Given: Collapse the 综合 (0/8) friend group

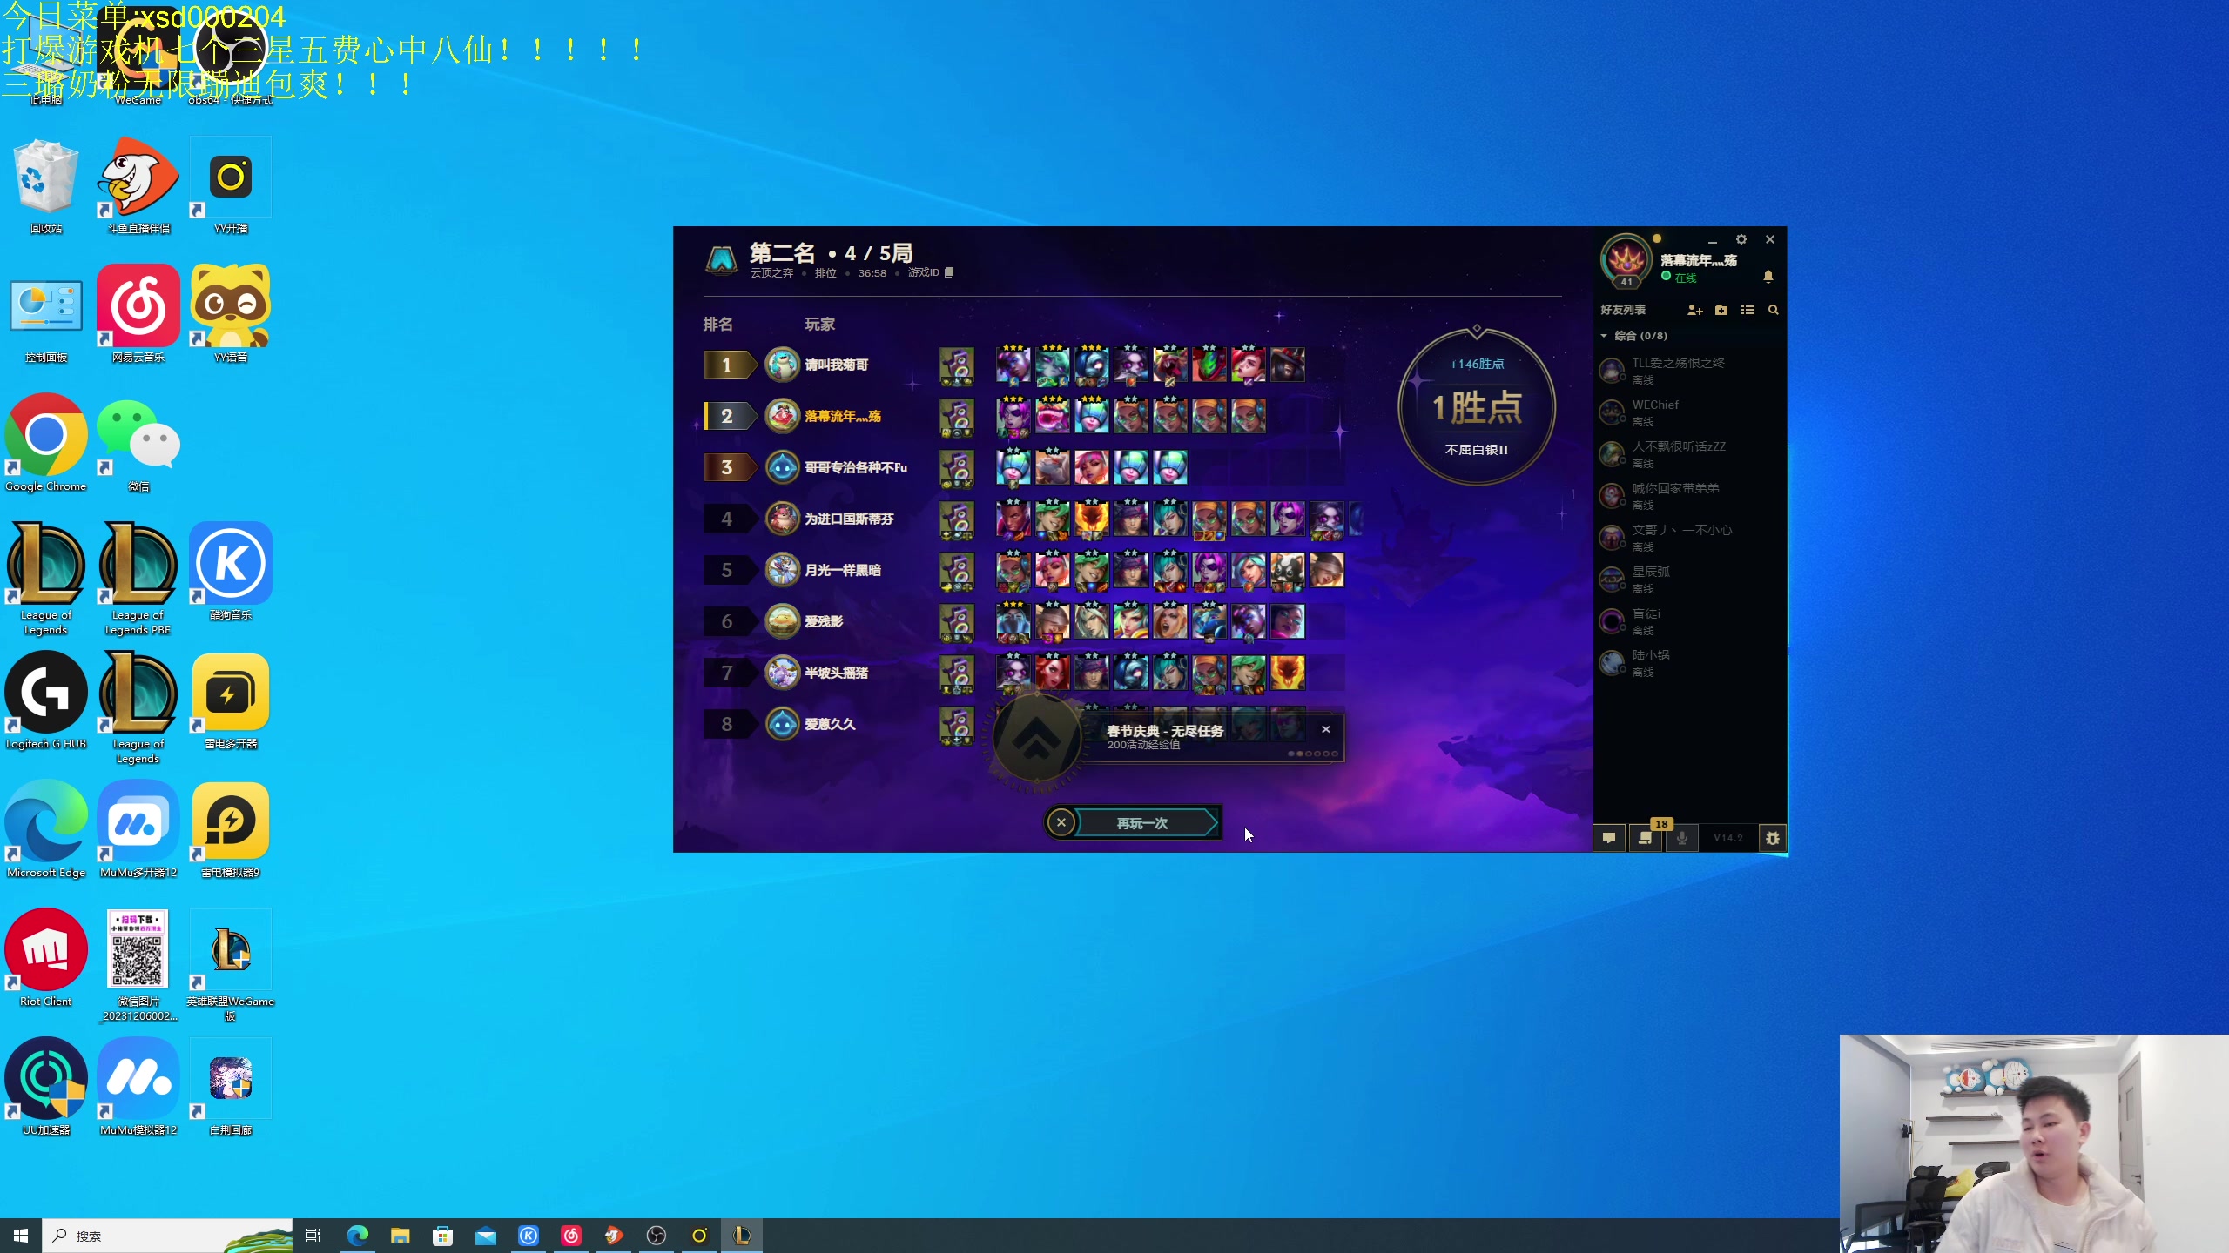Looking at the screenshot, I should click(1604, 336).
